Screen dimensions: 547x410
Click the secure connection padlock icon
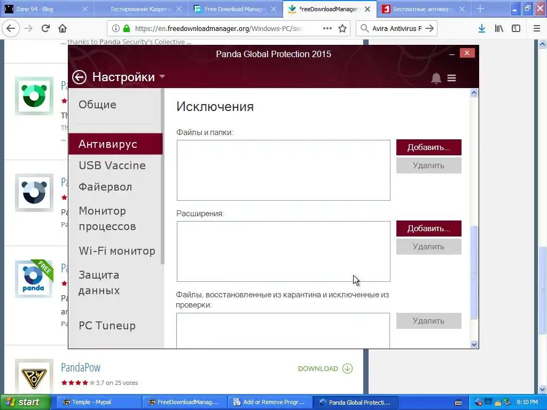point(127,29)
